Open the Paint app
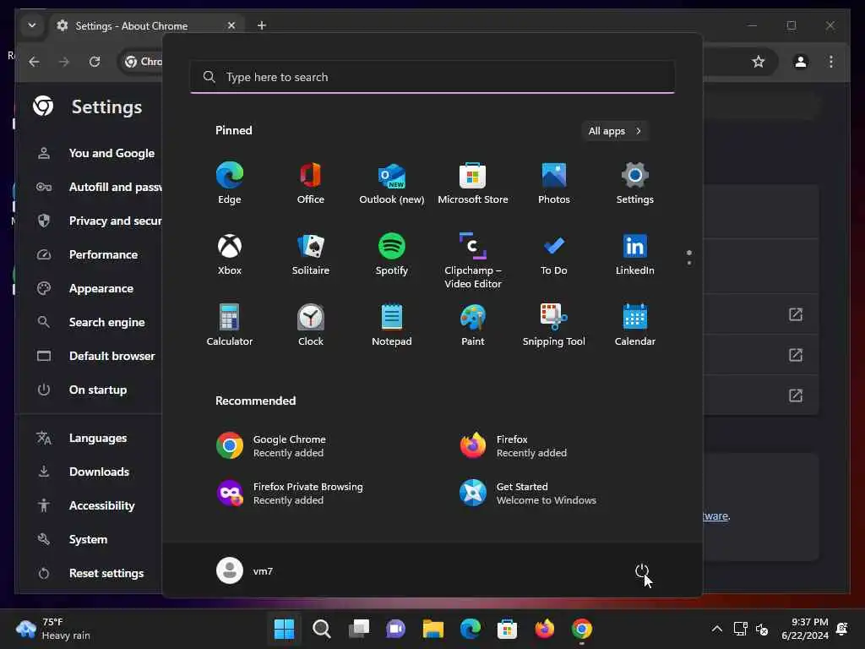865x649 pixels. pyautogui.click(x=473, y=324)
